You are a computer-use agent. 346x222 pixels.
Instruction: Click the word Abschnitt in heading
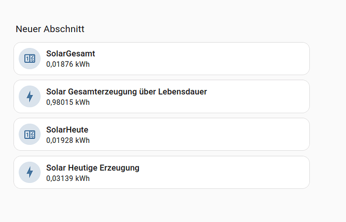pos(64,29)
